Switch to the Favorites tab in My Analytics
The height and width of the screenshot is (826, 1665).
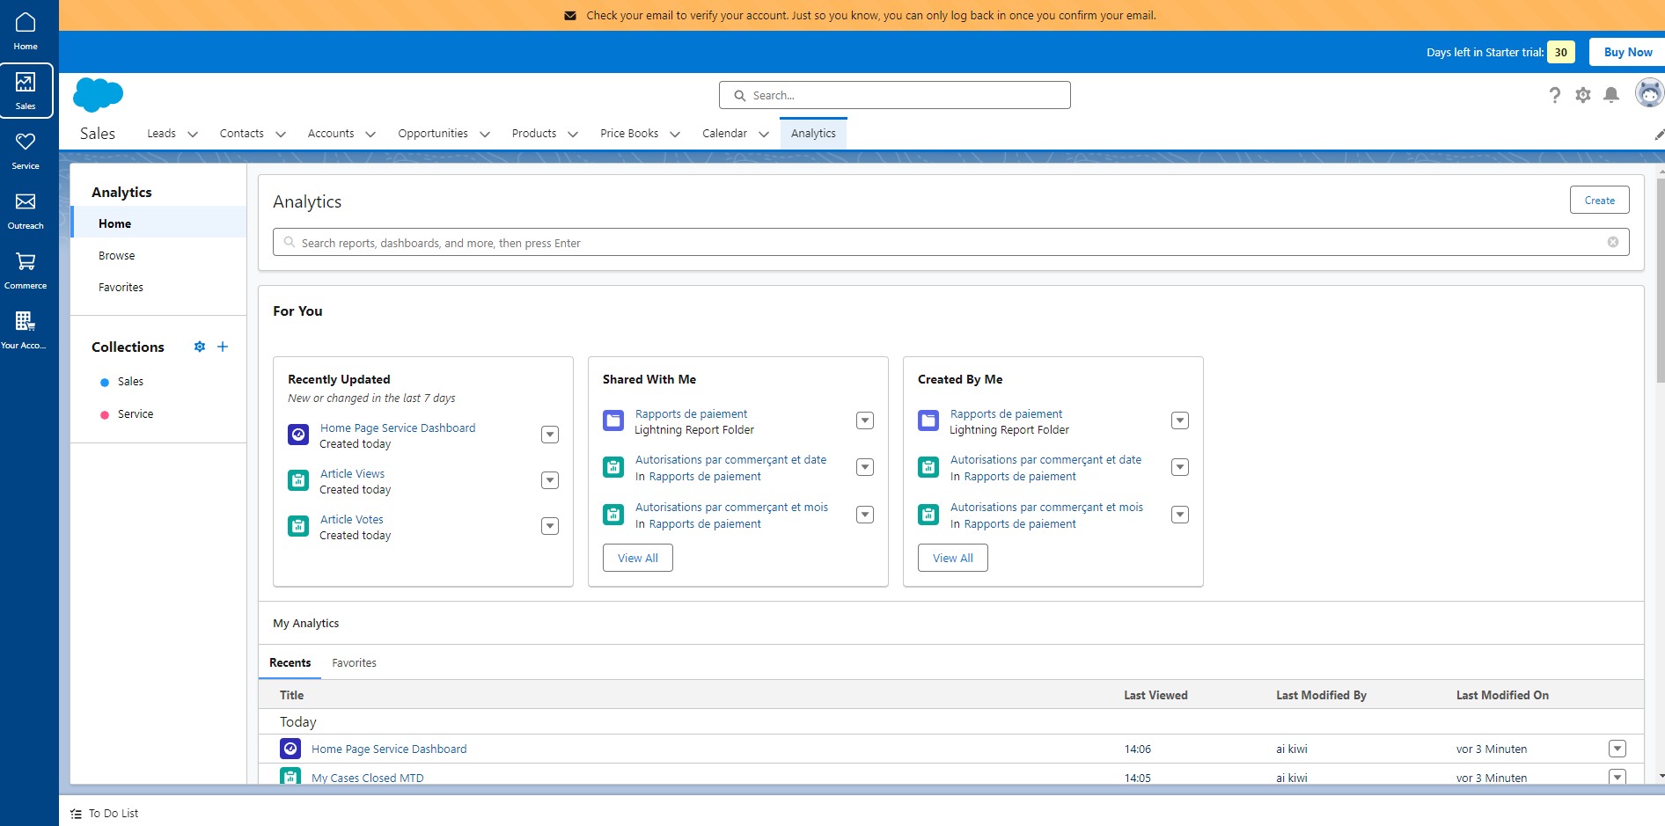354,662
